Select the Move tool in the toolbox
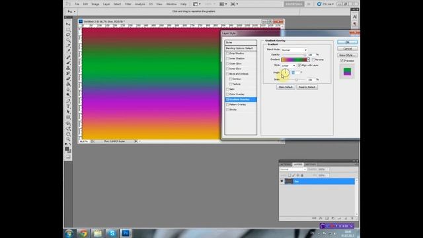The width and height of the screenshot is (423, 238). click(x=68, y=24)
